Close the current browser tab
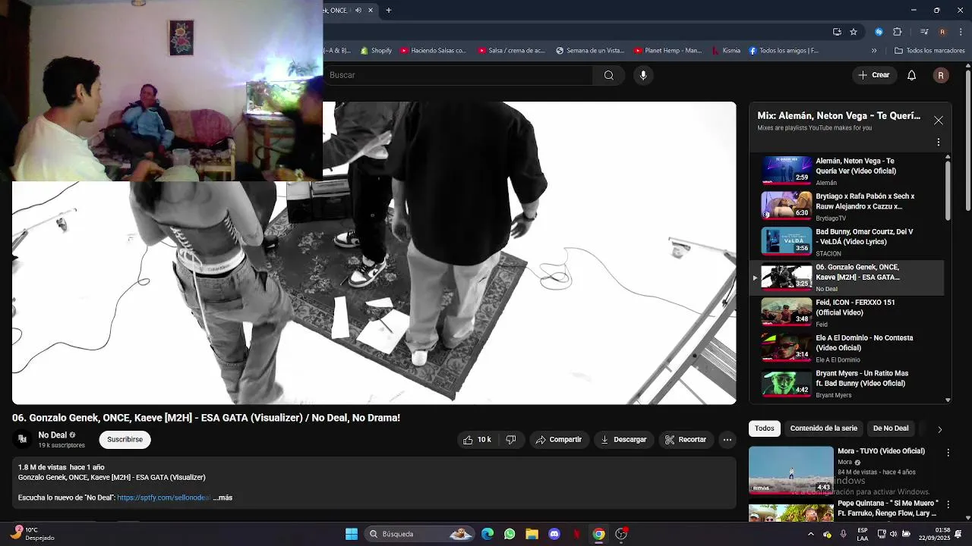This screenshot has width=972, height=546. pos(371,11)
